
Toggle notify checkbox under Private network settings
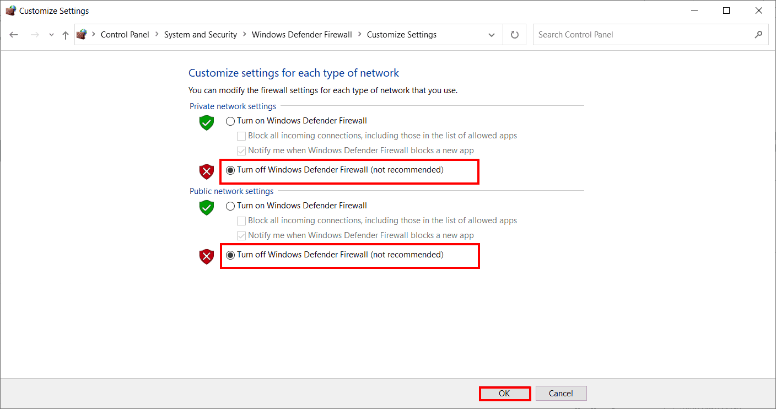tap(355, 150)
